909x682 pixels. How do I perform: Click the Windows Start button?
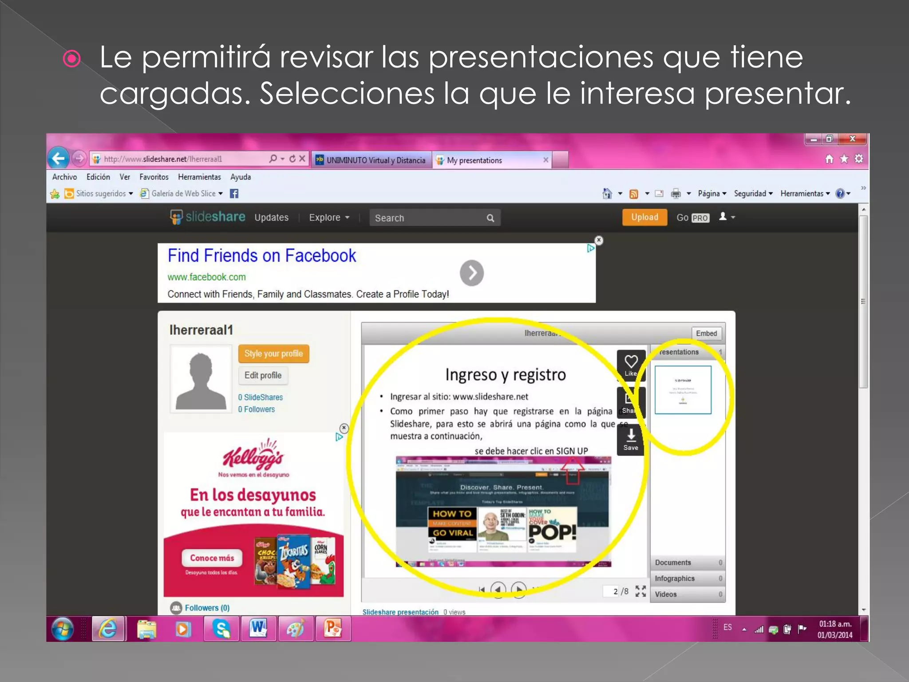click(63, 629)
